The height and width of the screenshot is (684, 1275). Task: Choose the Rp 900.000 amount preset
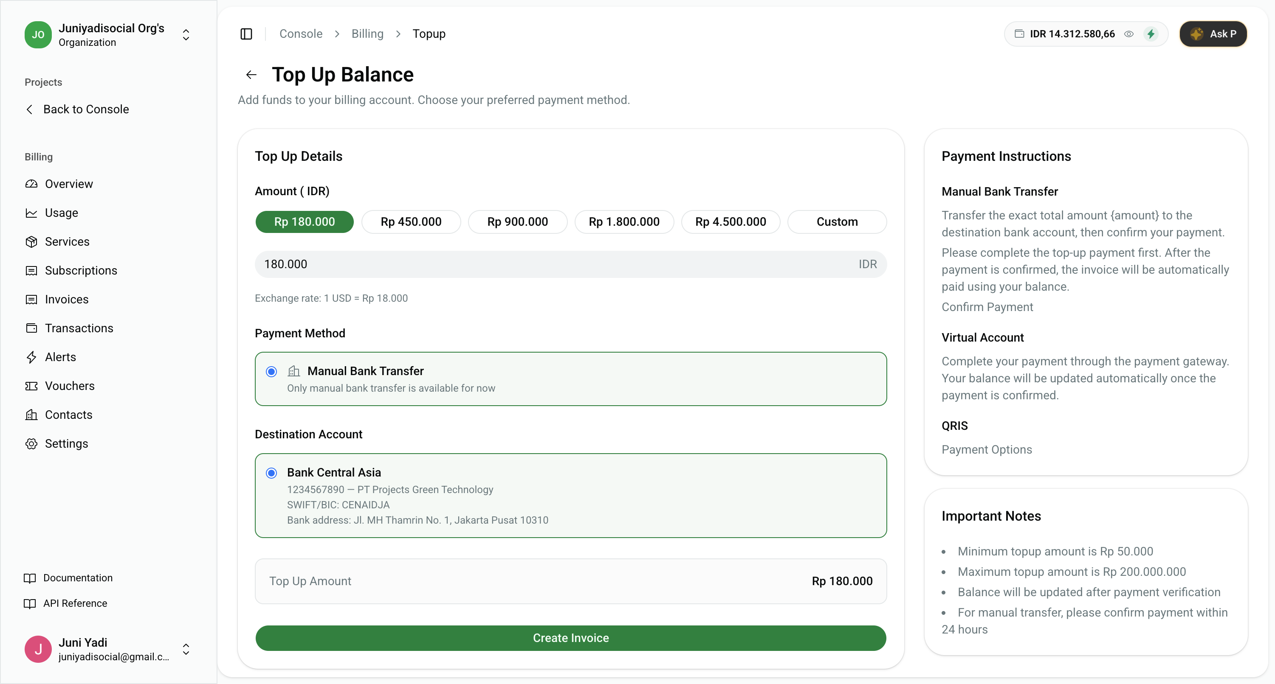pyautogui.click(x=517, y=221)
